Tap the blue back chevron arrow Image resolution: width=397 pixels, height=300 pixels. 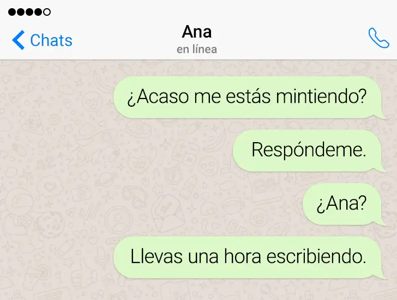coord(18,40)
